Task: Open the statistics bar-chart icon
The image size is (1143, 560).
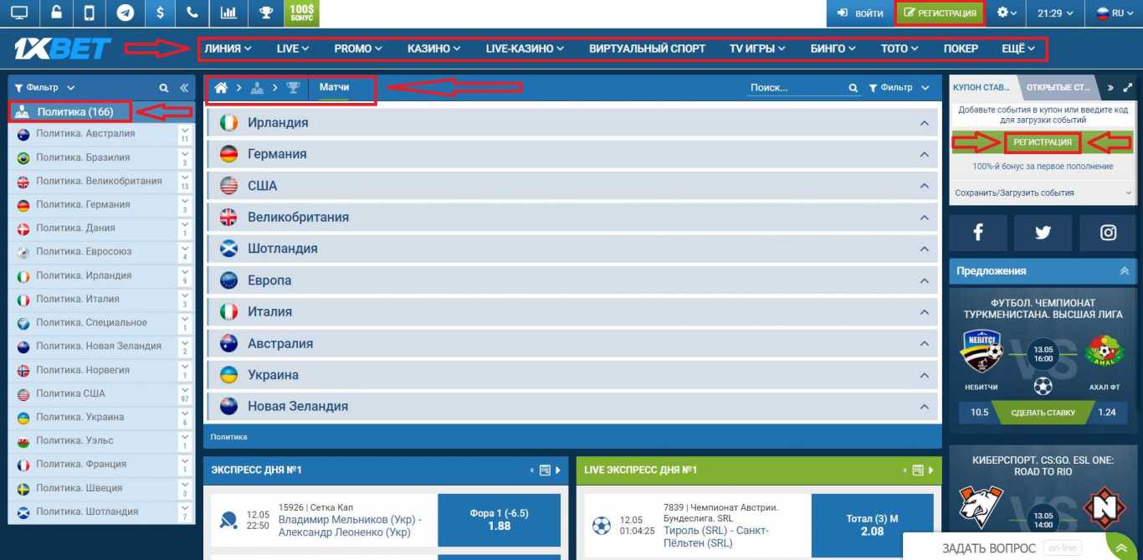Action: (x=228, y=13)
